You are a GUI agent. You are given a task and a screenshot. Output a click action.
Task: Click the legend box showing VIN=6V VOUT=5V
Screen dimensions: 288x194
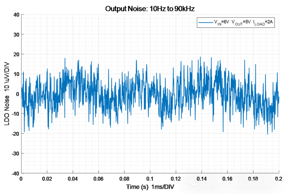(236, 23)
